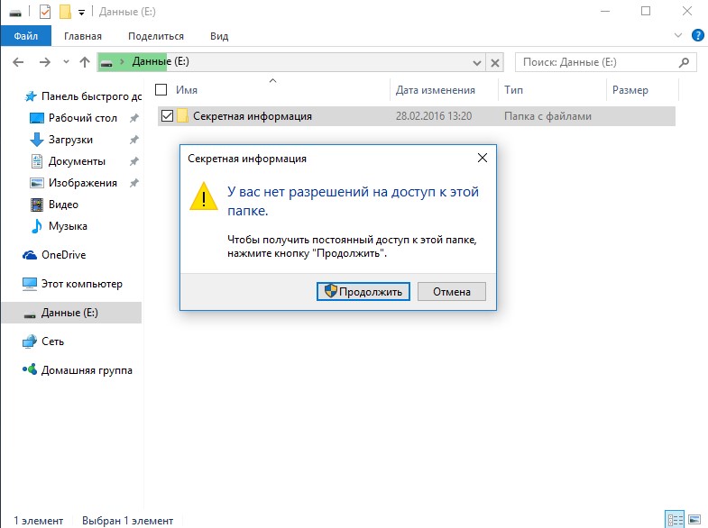
Task: Select OneDrive in navigation pane
Action: (x=63, y=255)
